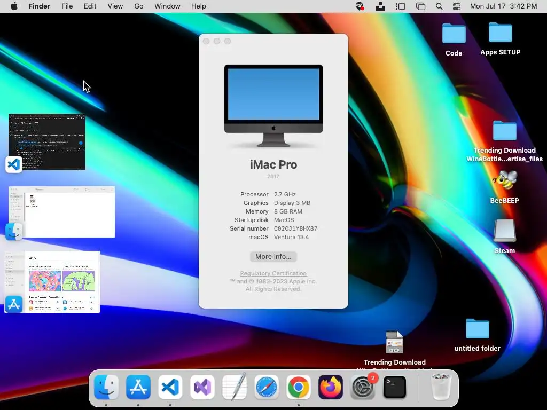The width and height of the screenshot is (547, 410).
Task: Open Safari from the Dock
Action: 267,387
